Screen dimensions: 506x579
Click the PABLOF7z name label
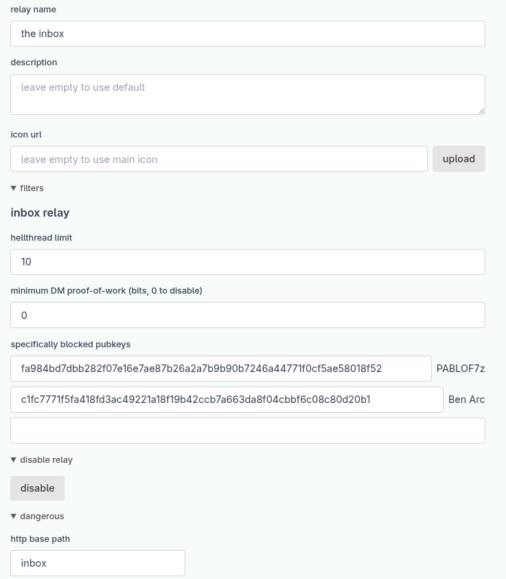click(461, 369)
